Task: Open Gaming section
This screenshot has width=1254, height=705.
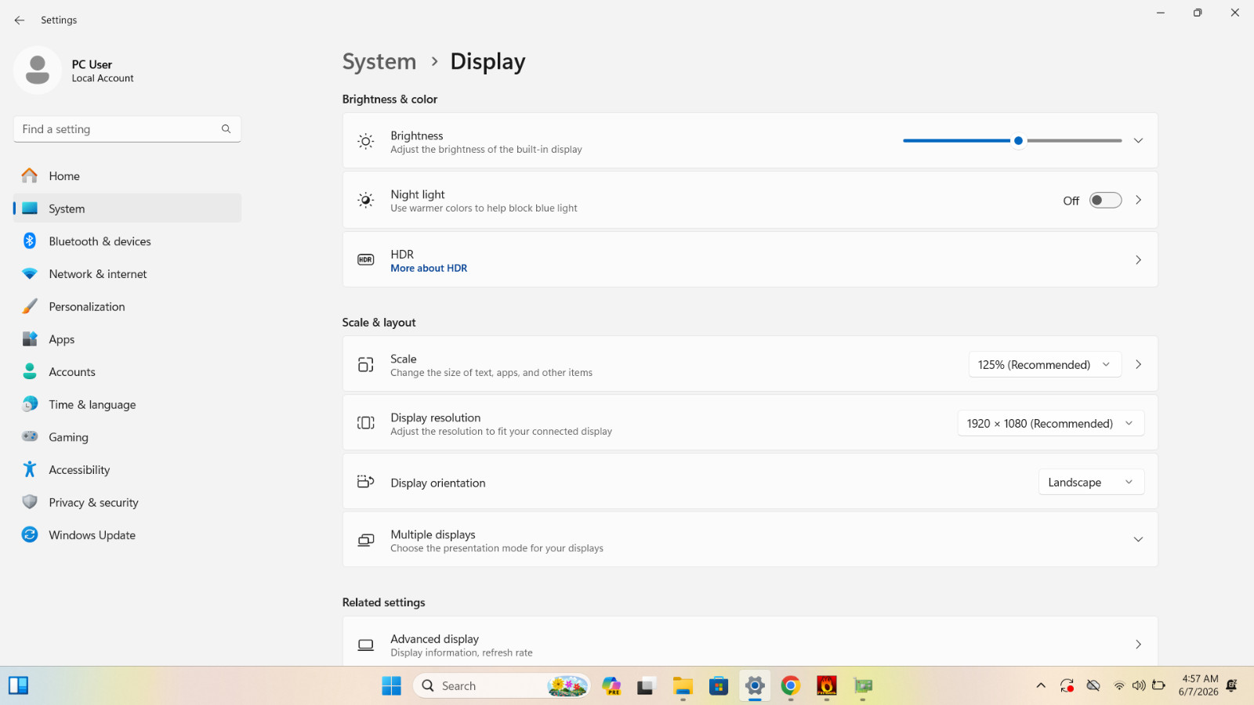Action: (127, 438)
